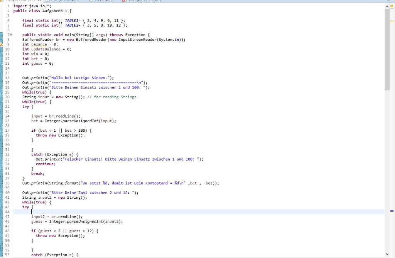Image resolution: width=395 pixels, height=258 pixels.
Task: Click the highlighted empty line 44 where the caret sits
Action: point(31,212)
